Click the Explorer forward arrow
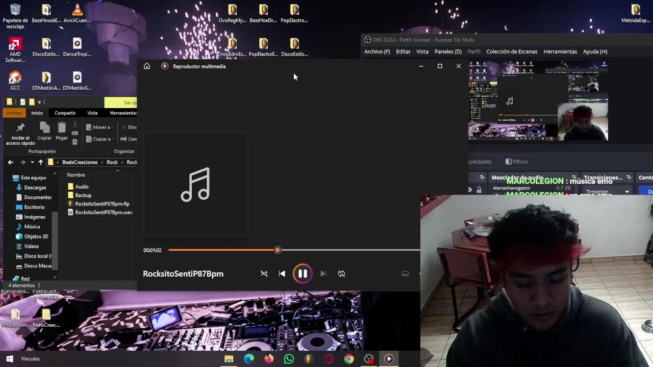Image resolution: width=653 pixels, height=367 pixels. pos(22,162)
